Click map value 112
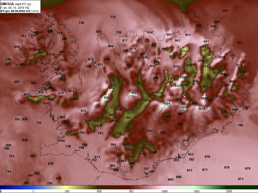This screenshot has width=258, height=193. tap(185, 51)
